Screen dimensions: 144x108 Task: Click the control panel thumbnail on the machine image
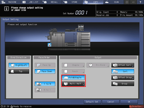[x=81, y=28]
